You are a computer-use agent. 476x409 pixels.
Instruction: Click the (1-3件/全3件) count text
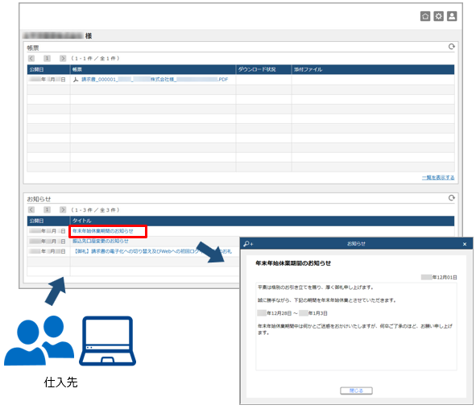pos(95,209)
